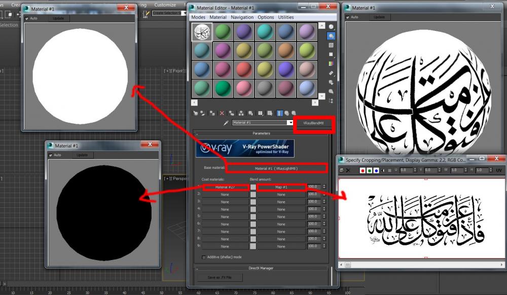The height and width of the screenshot is (295, 507).
Task: Click the Put Material to Scene icon
Action: coord(203,113)
